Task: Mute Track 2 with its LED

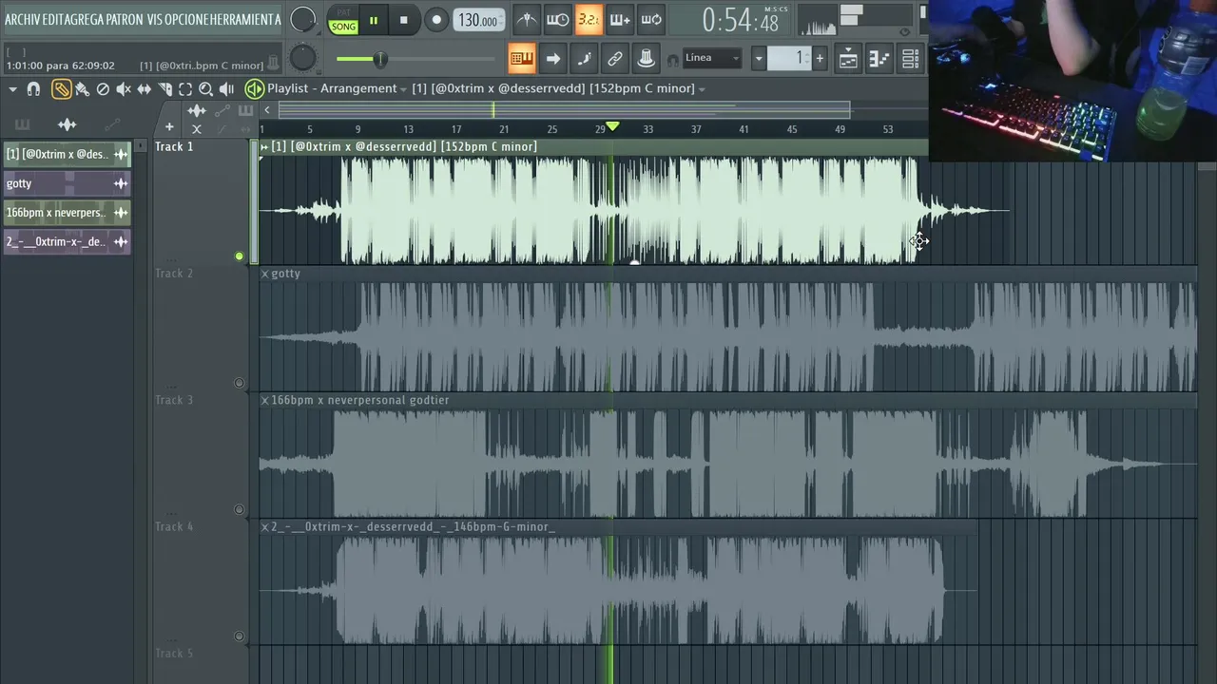Action: point(240,383)
